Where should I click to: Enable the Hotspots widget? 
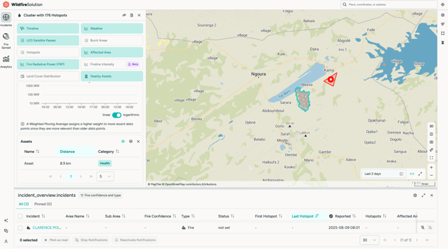[x=48, y=53]
